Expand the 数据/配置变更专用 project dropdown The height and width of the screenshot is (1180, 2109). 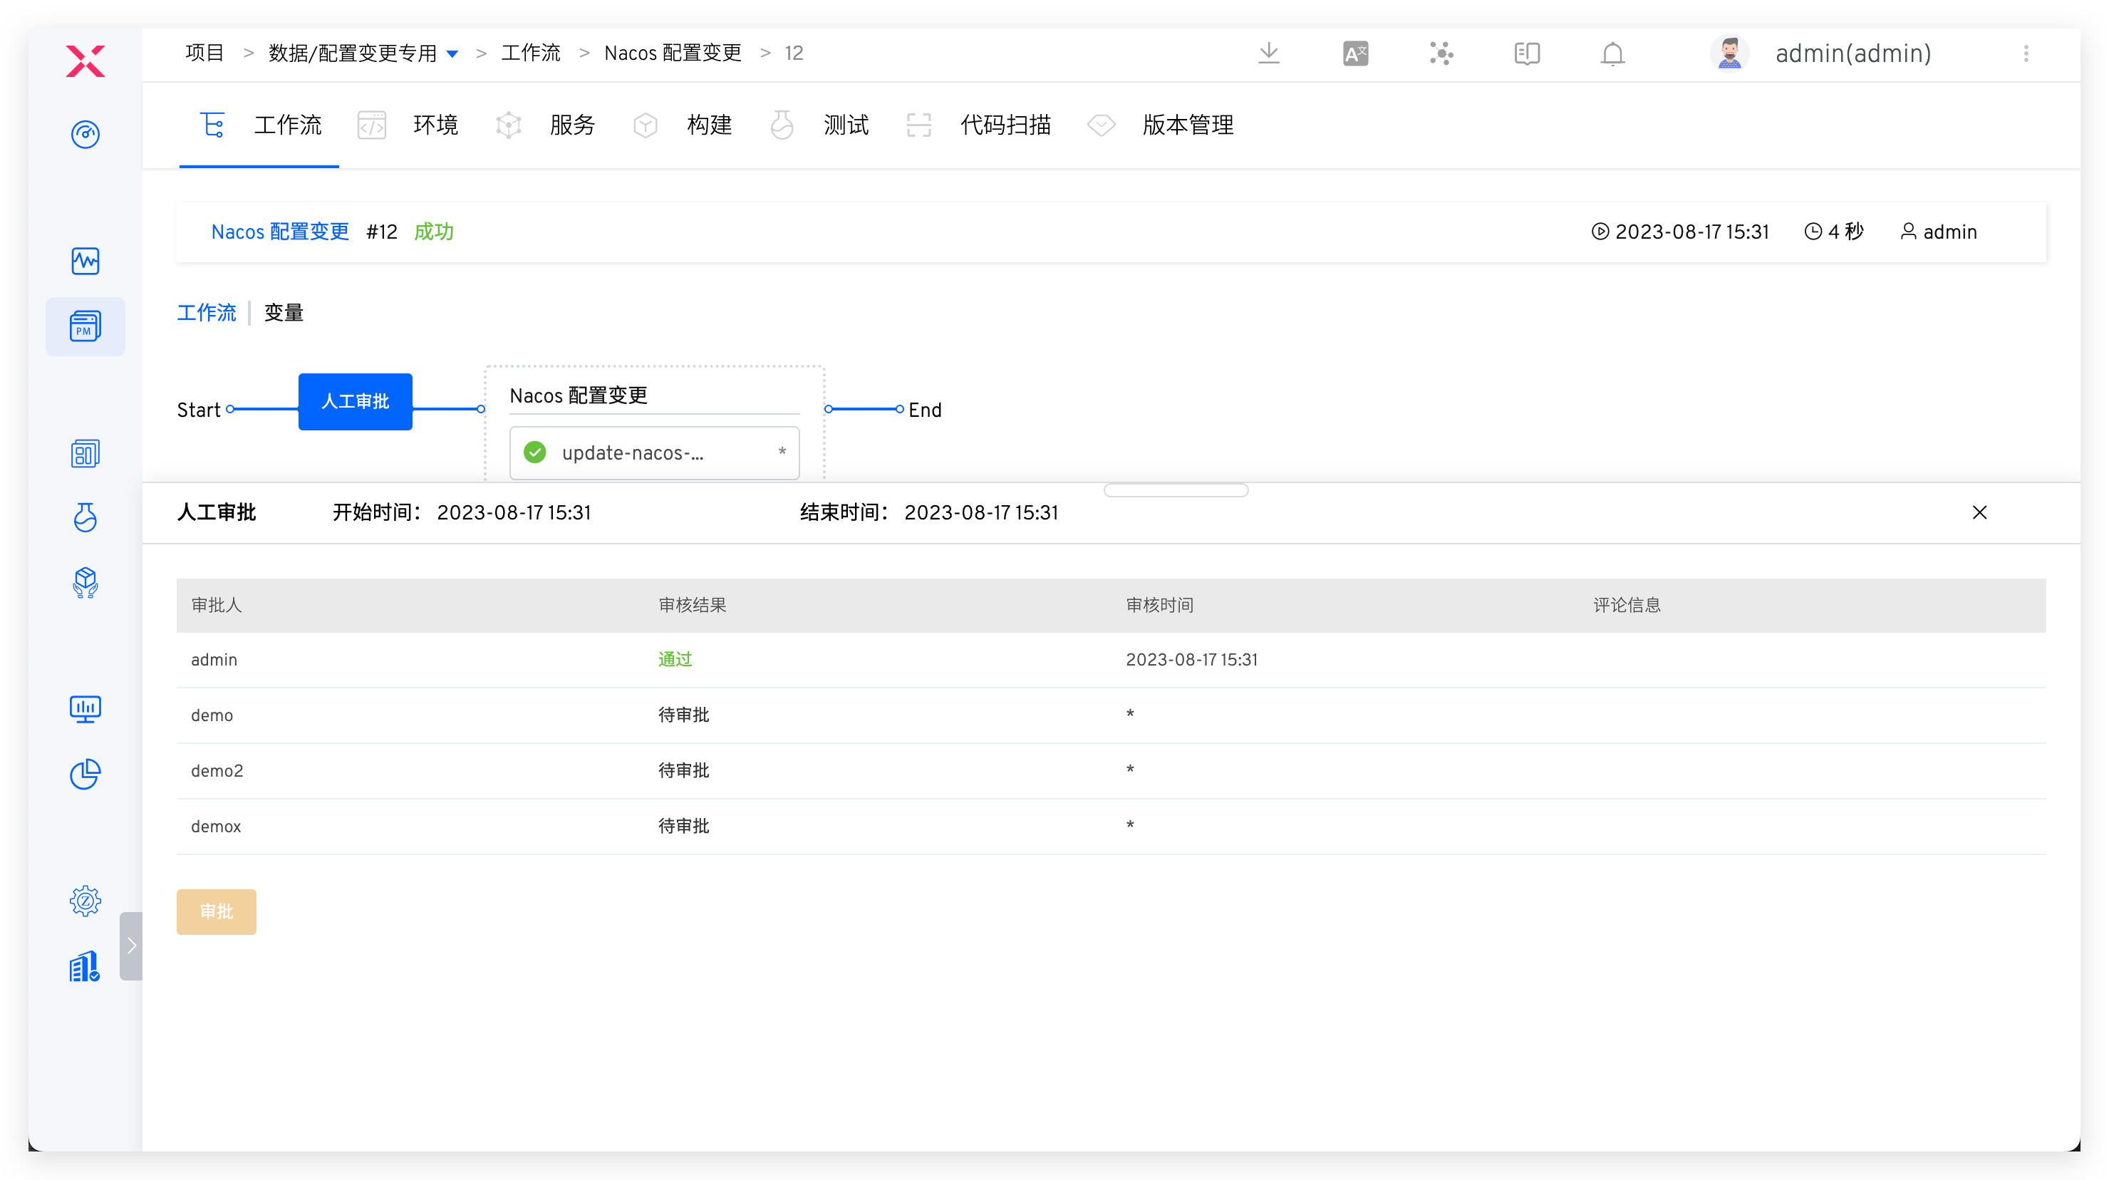click(452, 54)
